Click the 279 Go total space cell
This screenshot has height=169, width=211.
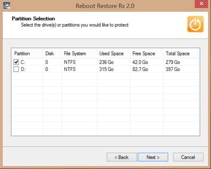[x=173, y=62]
